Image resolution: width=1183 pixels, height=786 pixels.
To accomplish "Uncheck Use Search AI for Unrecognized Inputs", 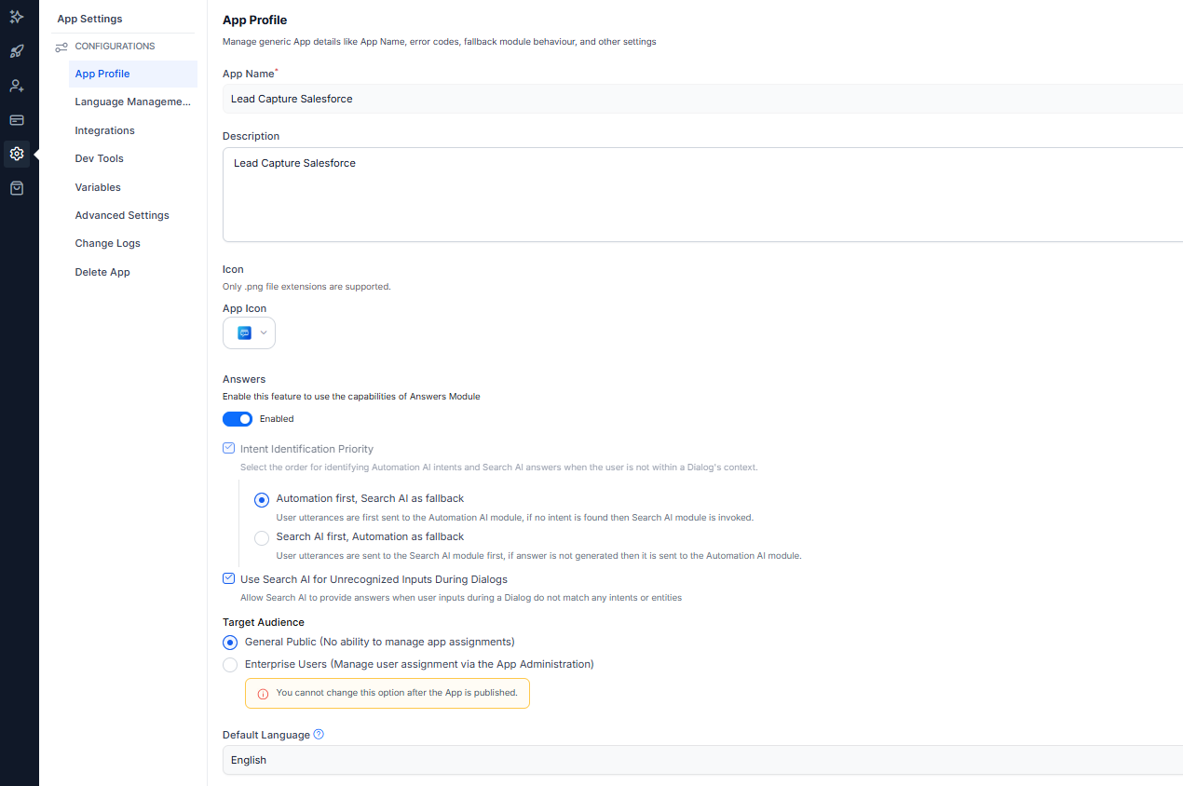I will [229, 578].
